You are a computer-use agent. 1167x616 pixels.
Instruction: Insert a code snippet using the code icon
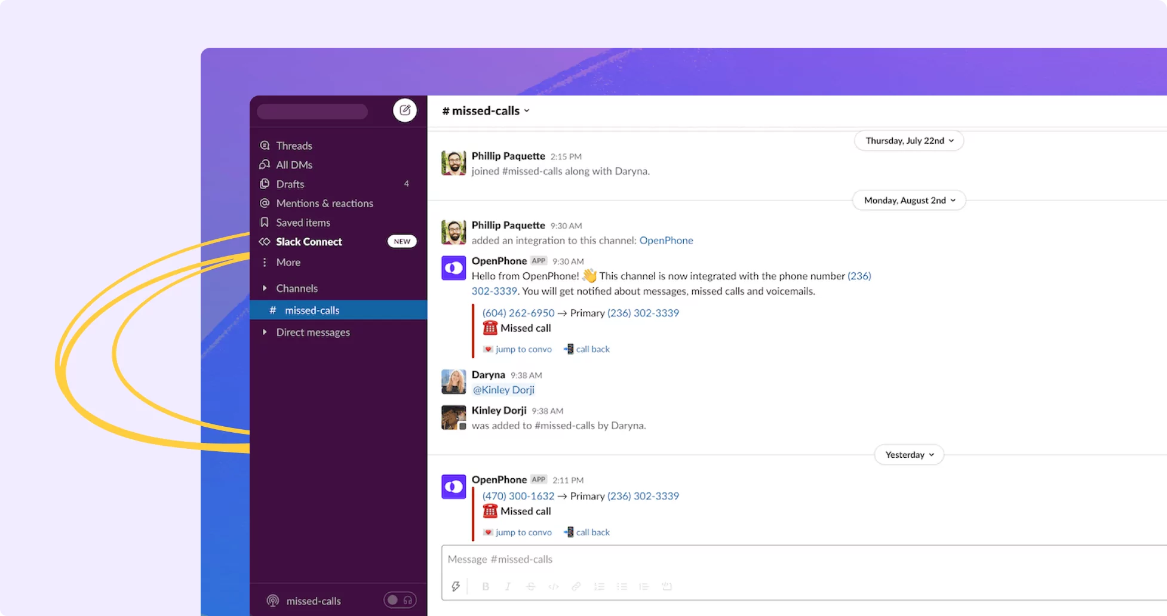click(553, 586)
